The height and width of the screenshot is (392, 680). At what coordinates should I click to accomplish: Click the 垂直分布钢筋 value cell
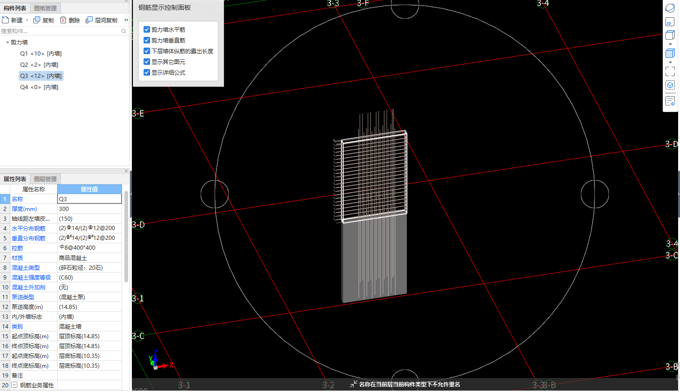[89, 238]
